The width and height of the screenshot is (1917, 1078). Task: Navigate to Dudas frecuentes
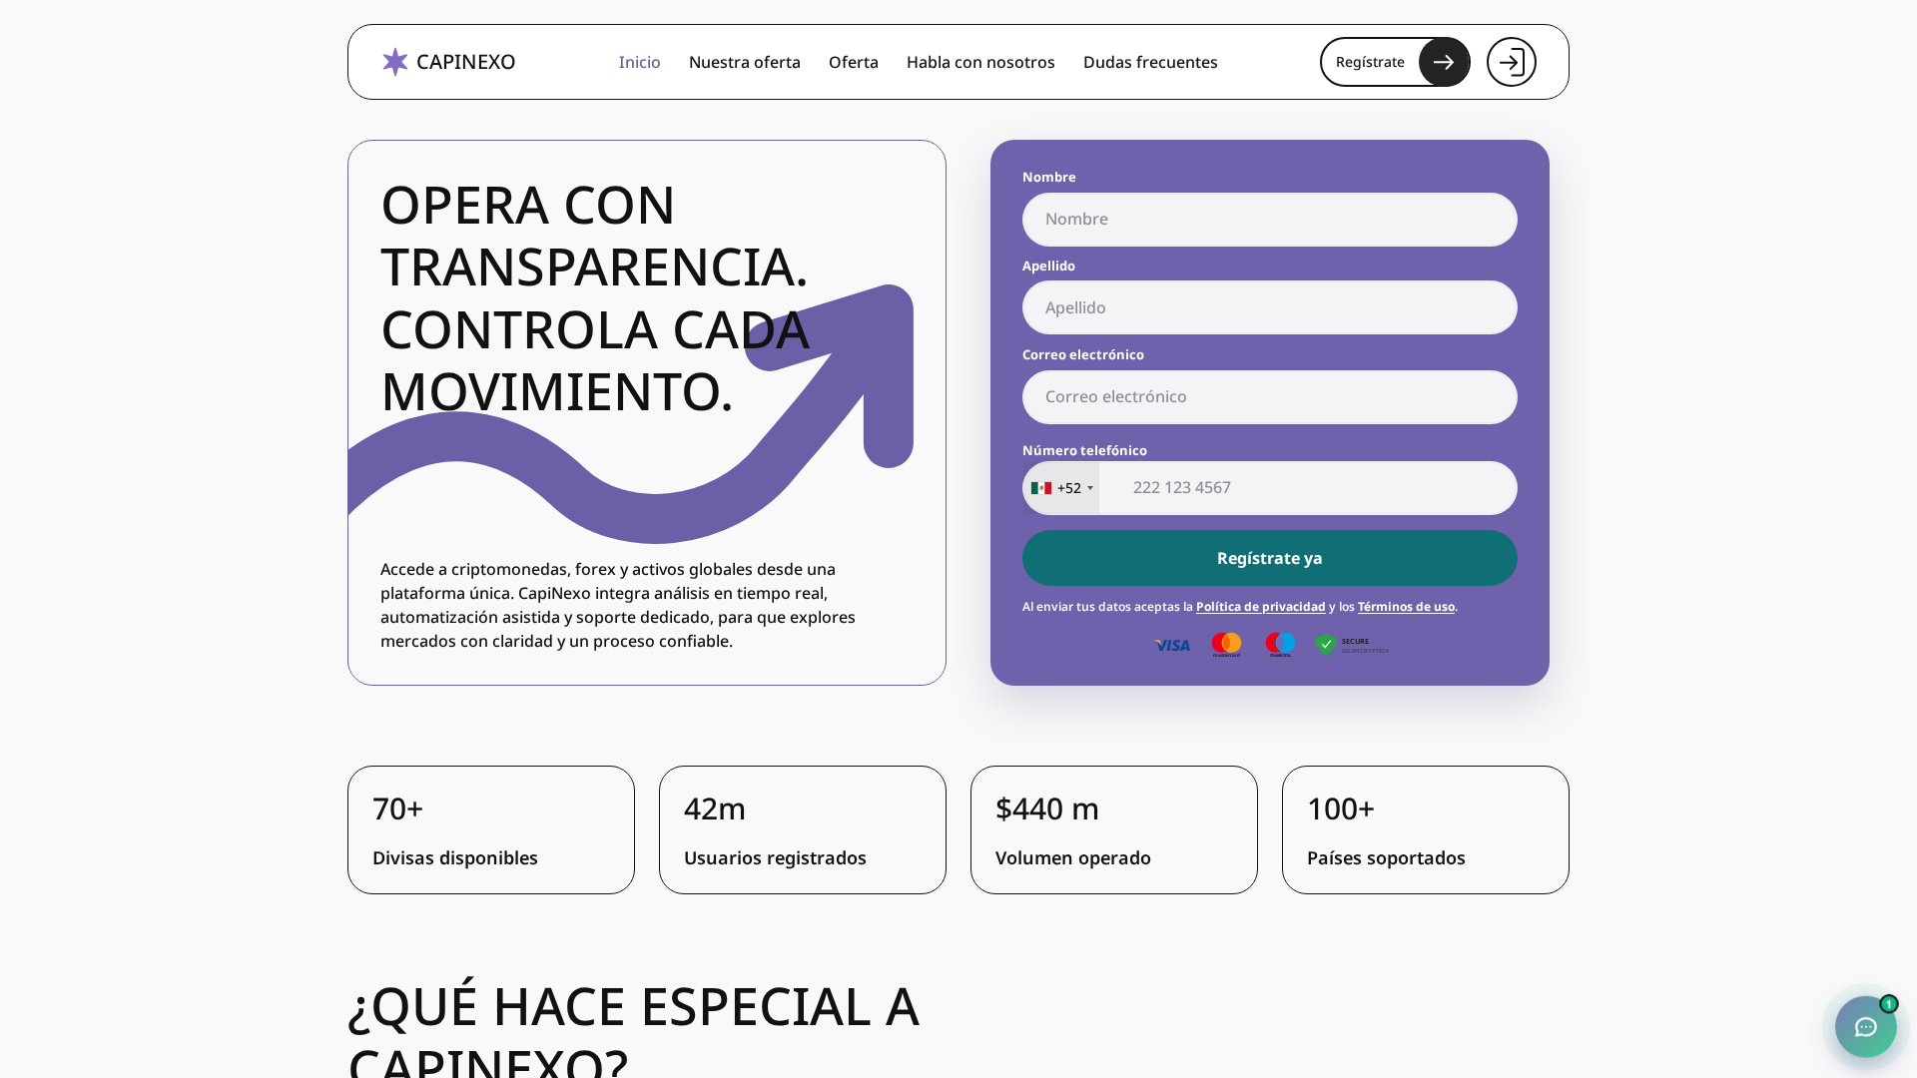click(x=1150, y=62)
